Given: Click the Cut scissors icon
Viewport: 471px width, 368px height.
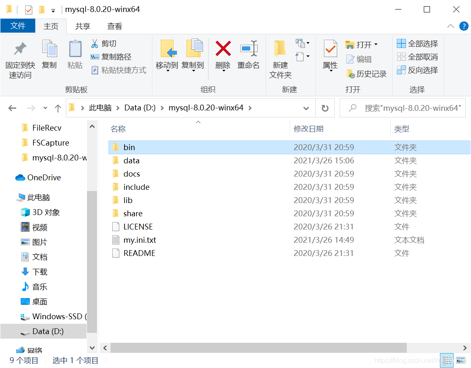Looking at the screenshot, I should click(x=94, y=44).
